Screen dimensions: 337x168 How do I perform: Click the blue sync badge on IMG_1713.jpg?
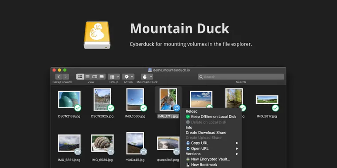(176, 108)
